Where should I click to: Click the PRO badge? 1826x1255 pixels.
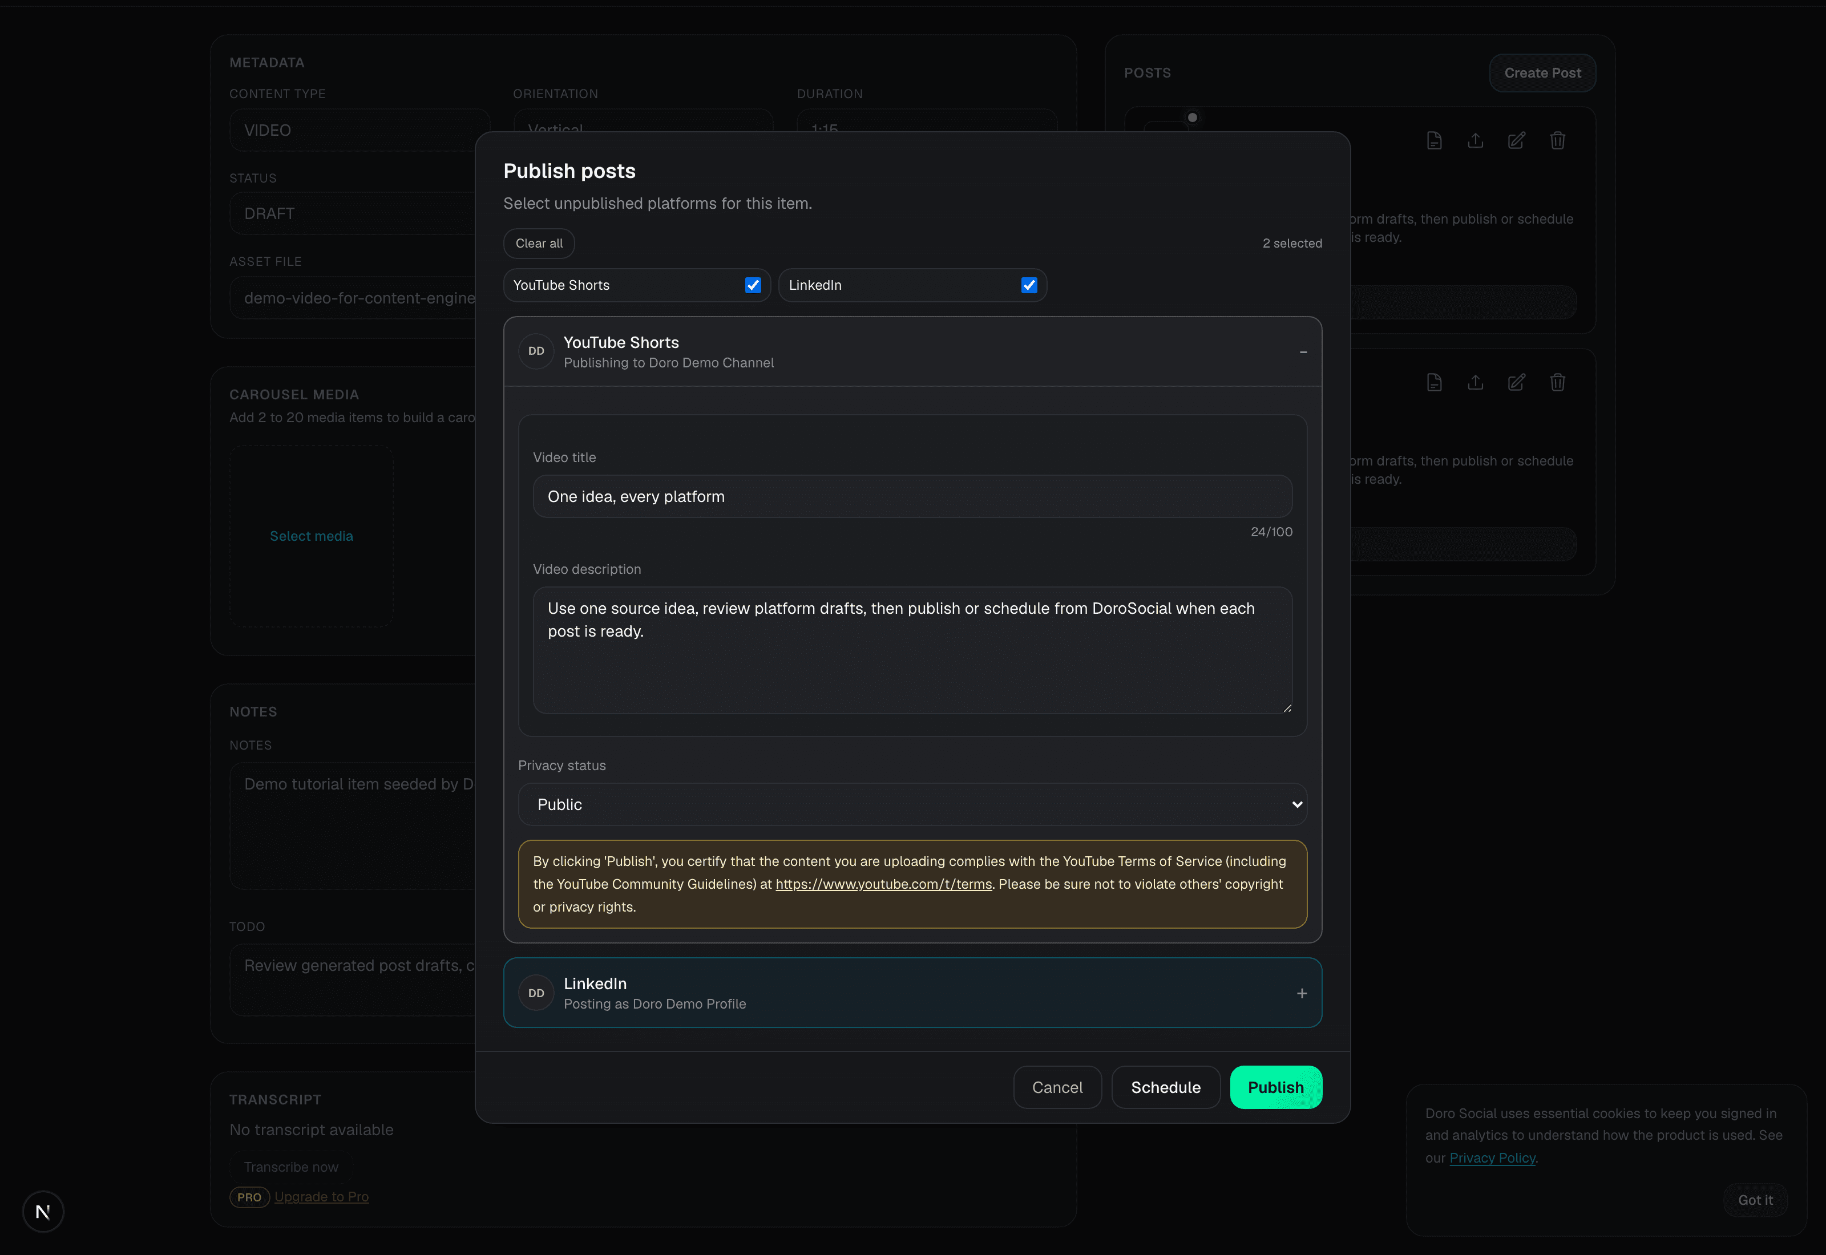pyautogui.click(x=249, y=1197)
